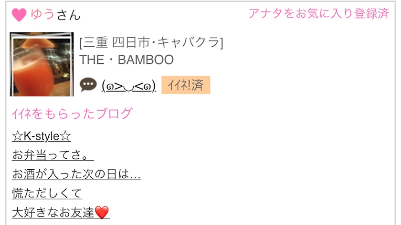401x225 pixels.
Task: Click アナタをお気に入り登録済 status text
Action: click(x=319, y=13)
